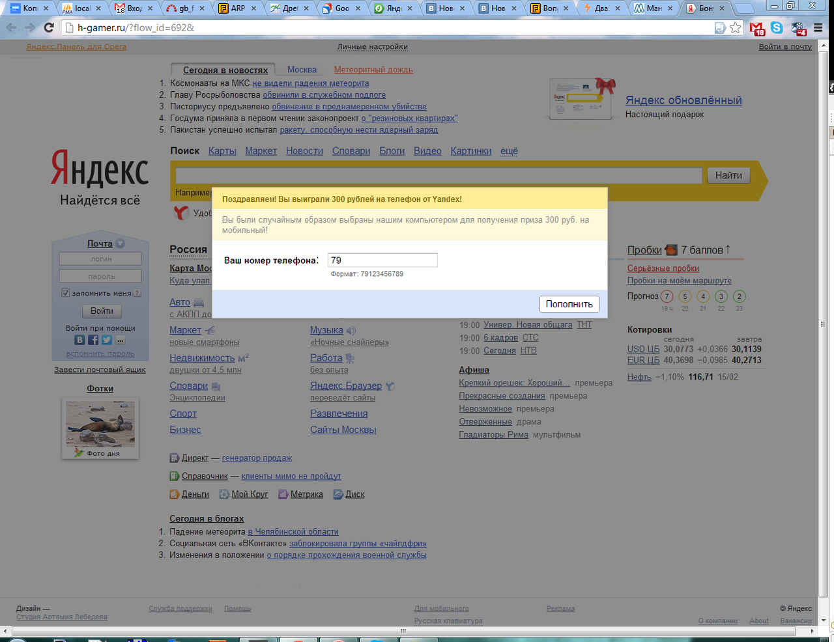
Task: Click the Диск service icon
Action: click(x=338, y=494)
